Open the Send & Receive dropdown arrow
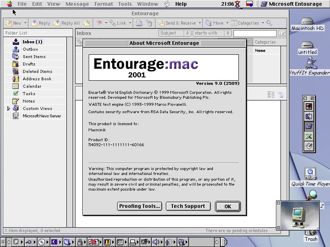 [200, 23]
